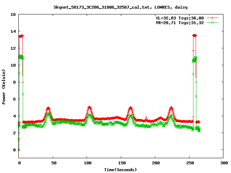
Task: Select the XL-32.83 Tsys:36.08 legend entry
Action: (180, 18)
